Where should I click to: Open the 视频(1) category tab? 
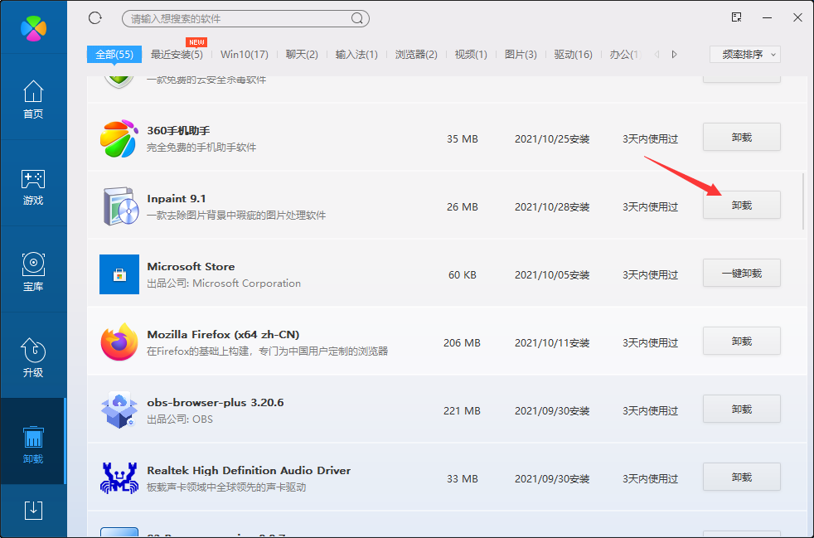click(471, 55)
